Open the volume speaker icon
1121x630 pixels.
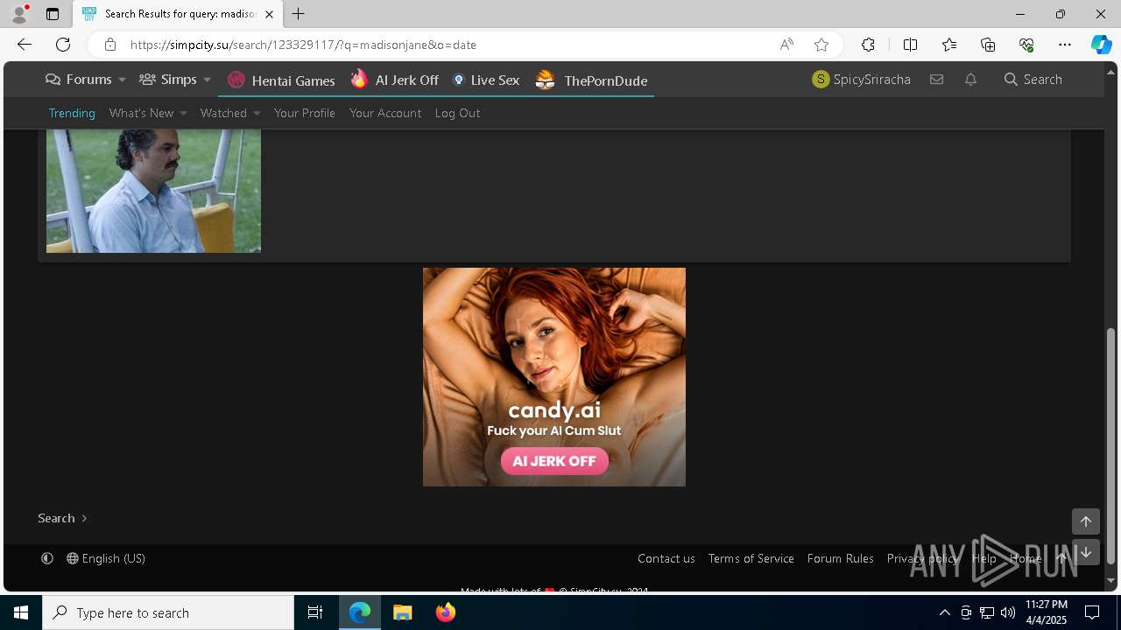pos(1007,612)
